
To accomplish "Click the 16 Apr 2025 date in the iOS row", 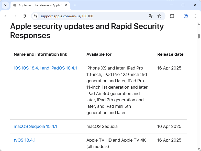I will click(169, 68).
